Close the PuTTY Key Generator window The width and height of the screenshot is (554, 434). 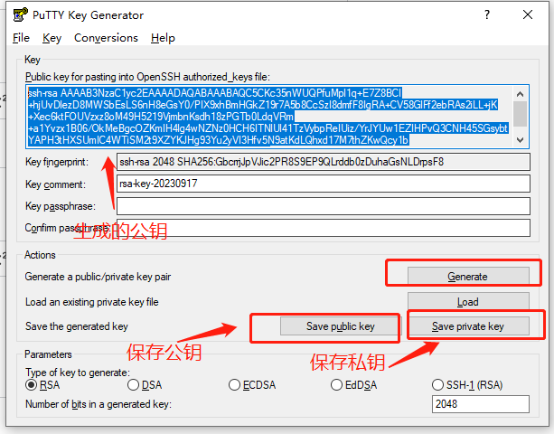coord(531,14)
